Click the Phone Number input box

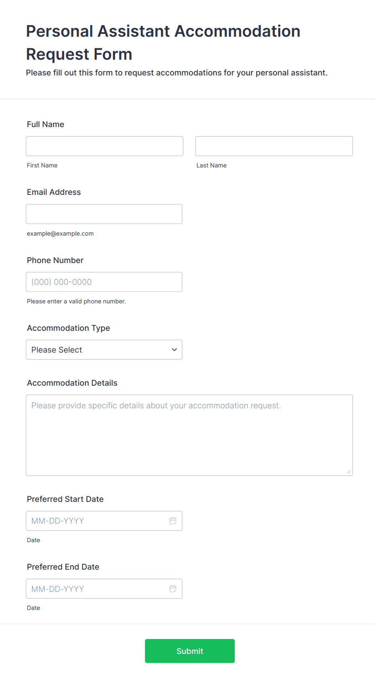pos(104,282)
